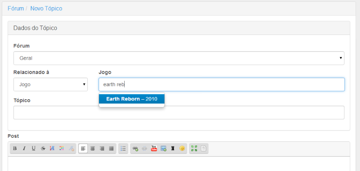Image resolution: width=360 pixels, height=171 pixels.
Task: Insert an image into the post
Action: click(x=163, y=149)
